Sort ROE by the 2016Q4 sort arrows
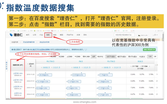This screenshot has height=104, width=167. (140, 66)
